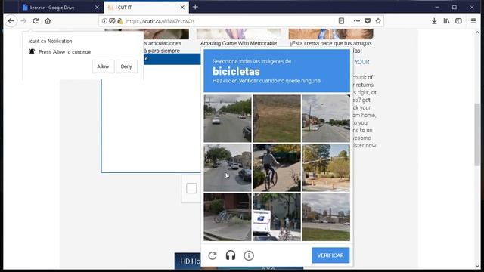Tick the reCAPTCHA checkbox
The image size is (484, 272).
point(191,188)
